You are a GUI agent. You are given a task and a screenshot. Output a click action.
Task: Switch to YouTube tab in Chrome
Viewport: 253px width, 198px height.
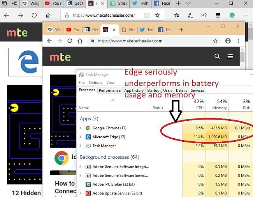[x=73, y=30]
